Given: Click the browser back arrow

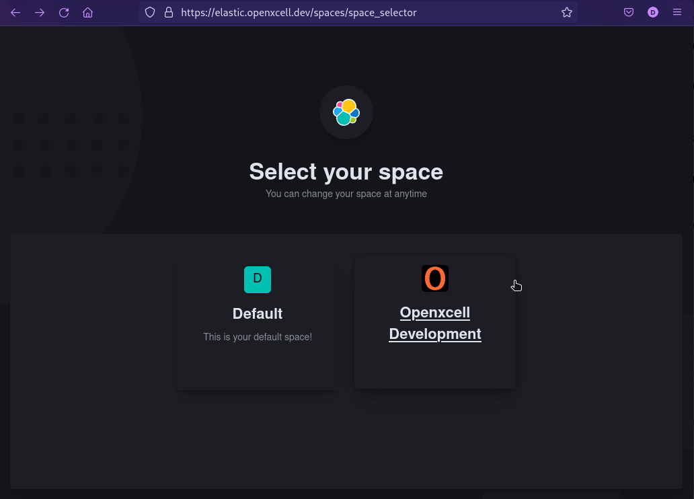Looking at the screenshot, I should (15, 12).
